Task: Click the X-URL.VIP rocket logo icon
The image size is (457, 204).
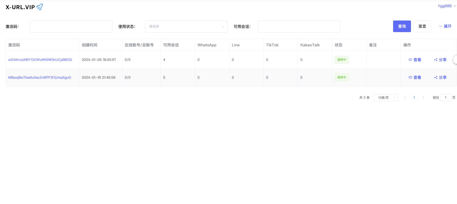Action: click(40, 7)
